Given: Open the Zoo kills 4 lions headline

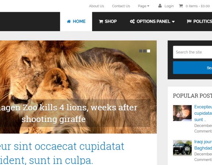Looking at the screenshot, I should pos(69,113).
